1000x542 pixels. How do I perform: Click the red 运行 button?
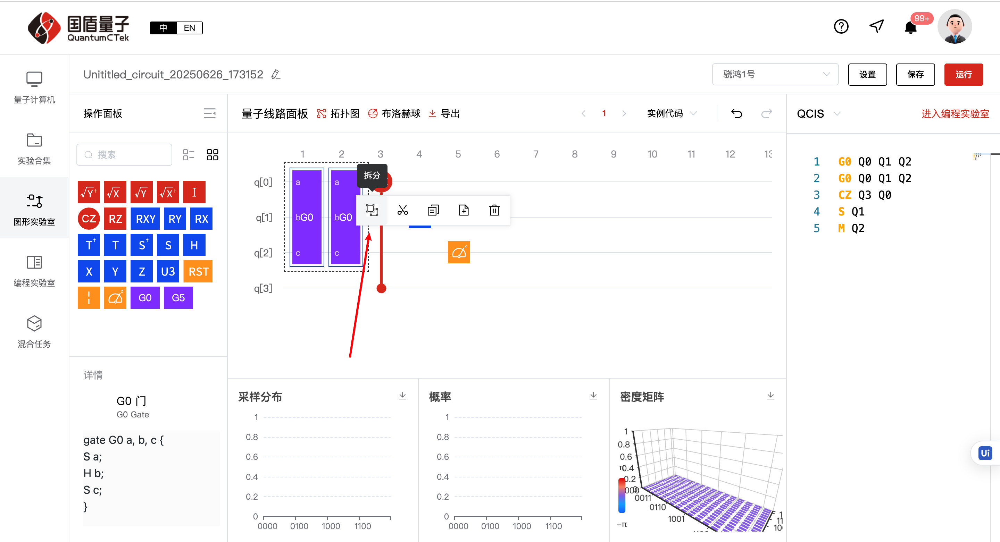[964, 74]
